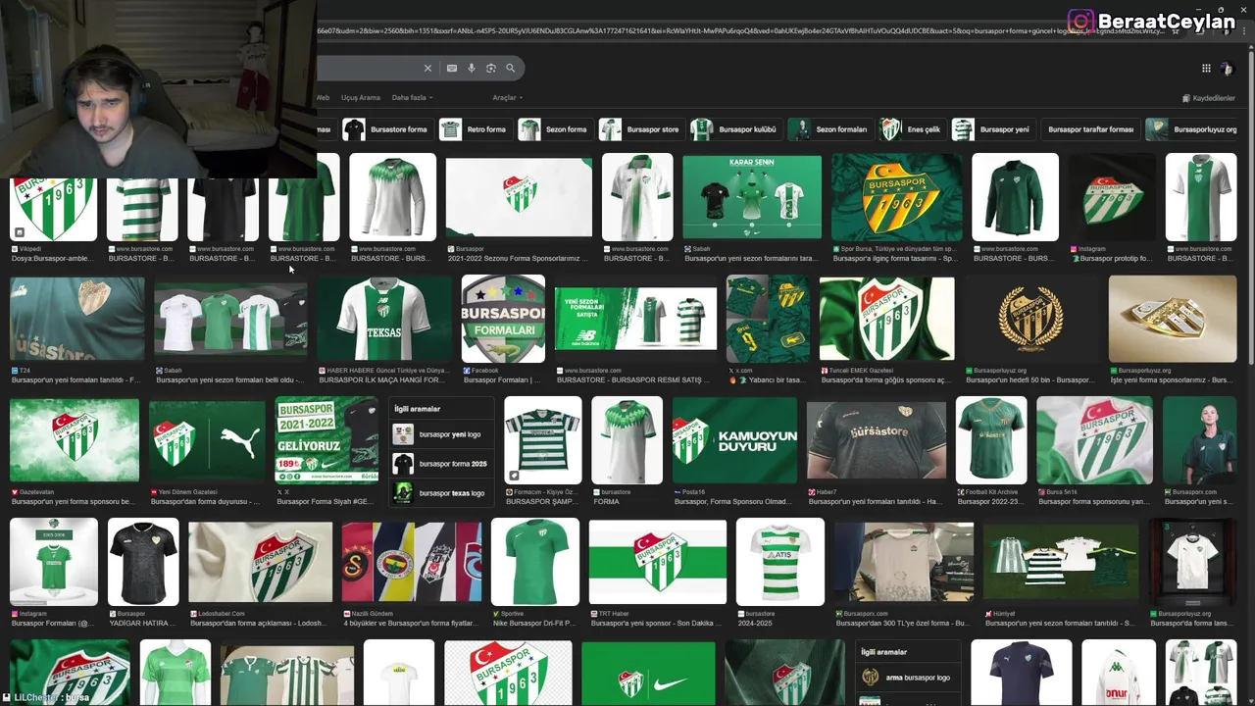
Task: Open related search bursaspor yeni logo
Action: (x=439, y=434)
